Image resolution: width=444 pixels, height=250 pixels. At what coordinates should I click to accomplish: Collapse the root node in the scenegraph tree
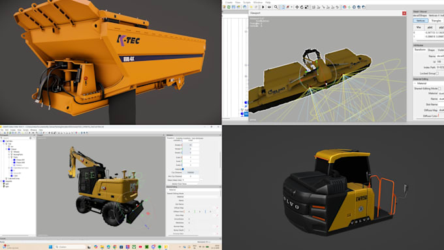[1, 141]
